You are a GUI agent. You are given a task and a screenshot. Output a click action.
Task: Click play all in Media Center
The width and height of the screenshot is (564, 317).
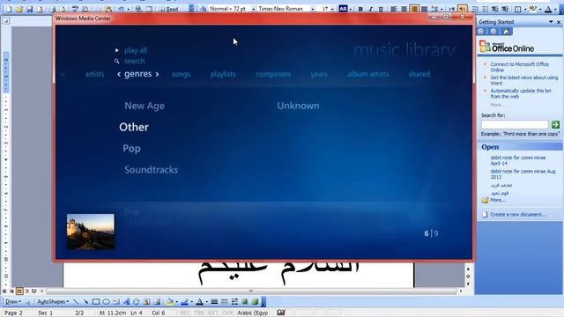[x=136, y=50]
